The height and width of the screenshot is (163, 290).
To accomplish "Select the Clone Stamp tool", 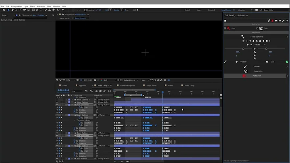I will pos(50,10).
